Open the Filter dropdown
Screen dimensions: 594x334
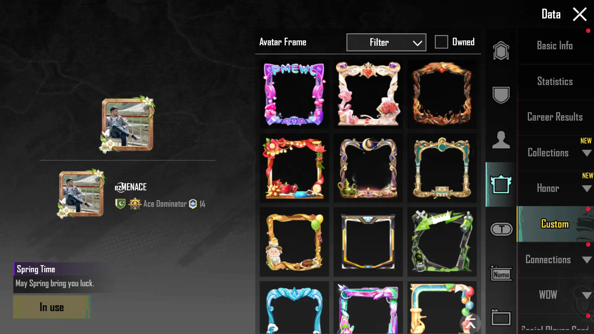pos(386,42)
